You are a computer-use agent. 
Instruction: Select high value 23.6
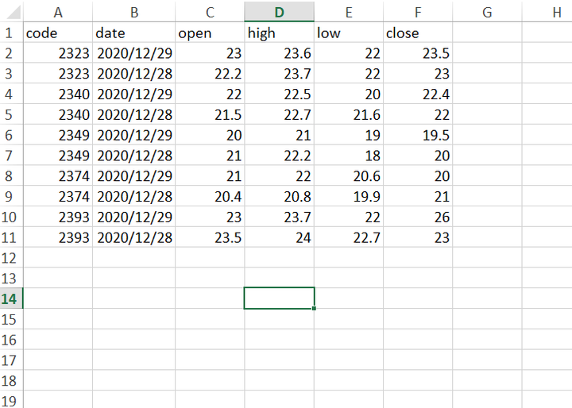tap(279, 53)
